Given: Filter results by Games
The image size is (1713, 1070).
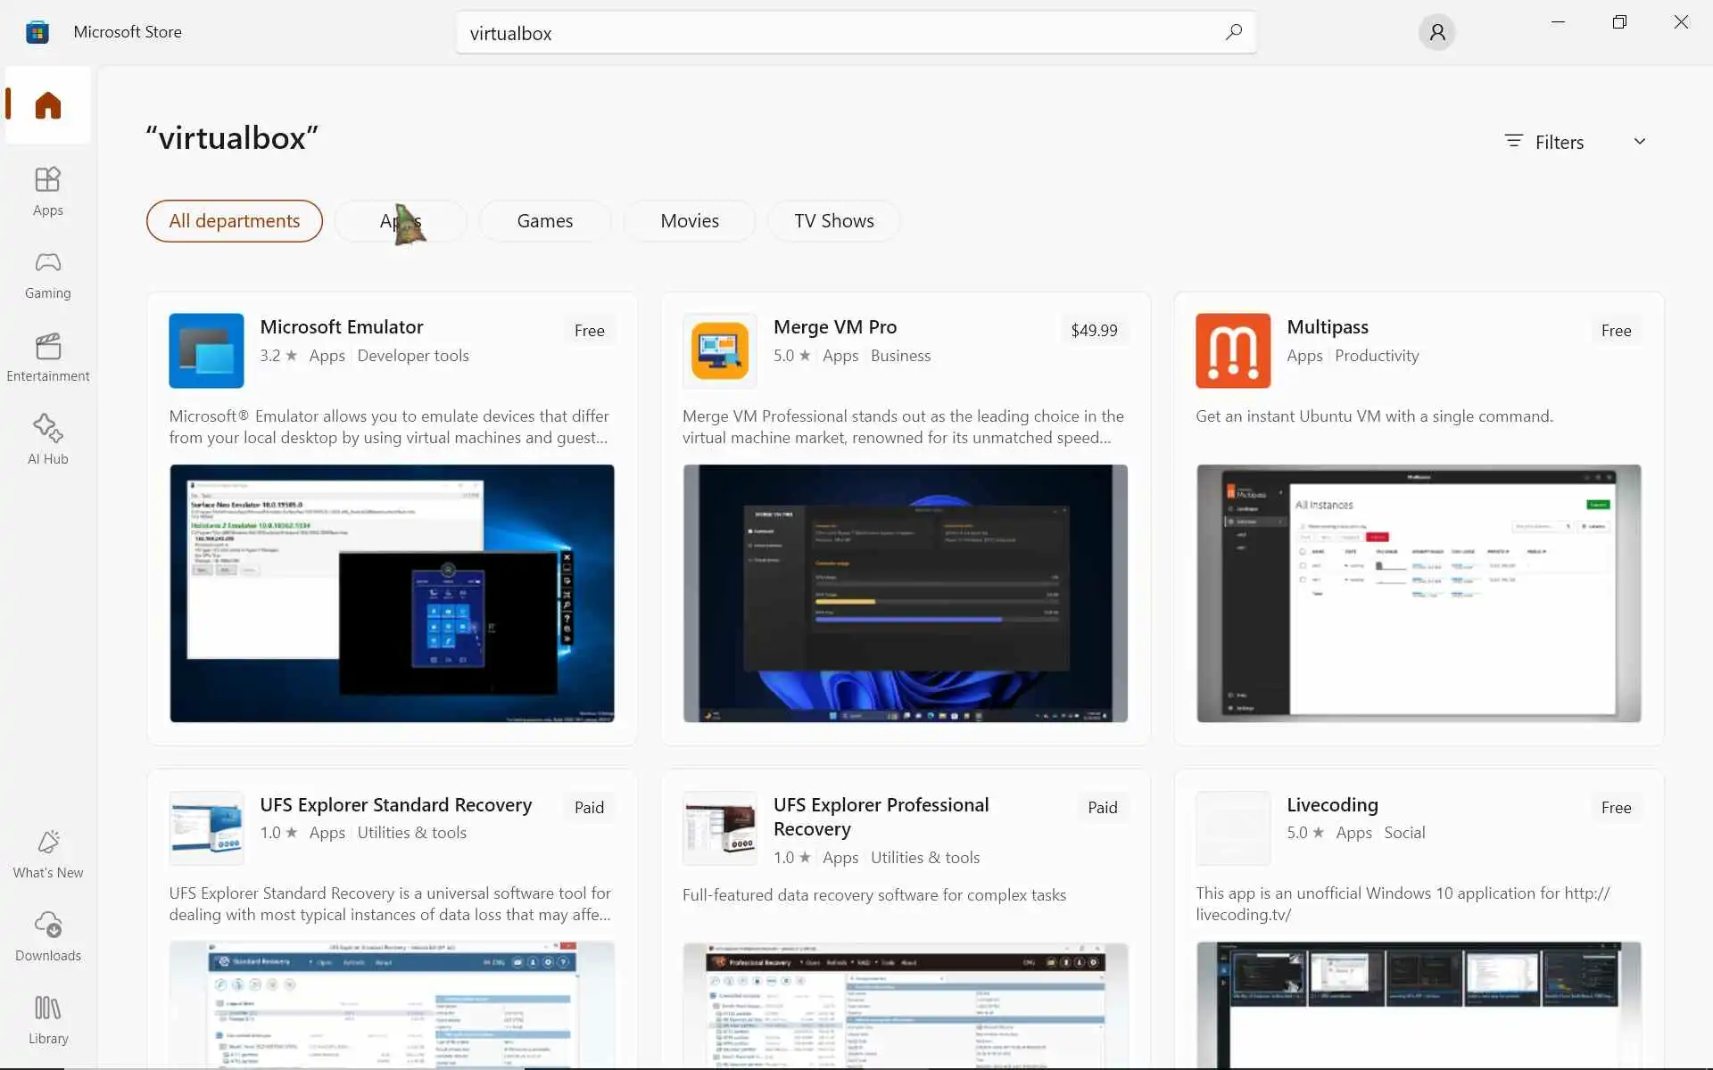Looking at the screenshot, I should tap(544, 221).
